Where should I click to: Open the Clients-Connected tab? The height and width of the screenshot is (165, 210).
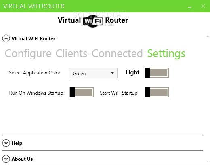tap(99, 53)
